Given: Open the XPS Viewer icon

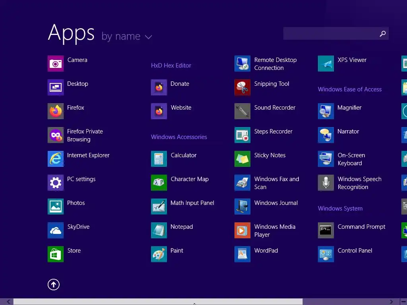Looking at the screenshot, I should [326, 63].
